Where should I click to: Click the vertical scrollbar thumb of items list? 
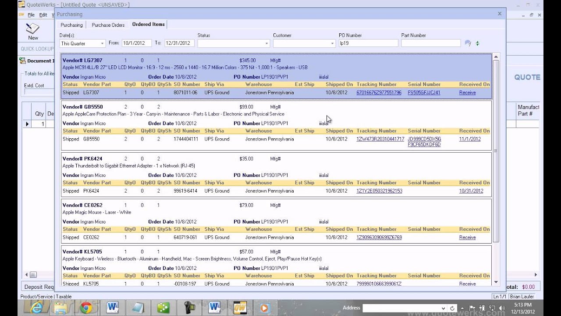(496, 151)
